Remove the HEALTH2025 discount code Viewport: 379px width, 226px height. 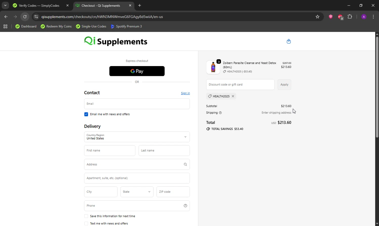[x=233, y=96]
